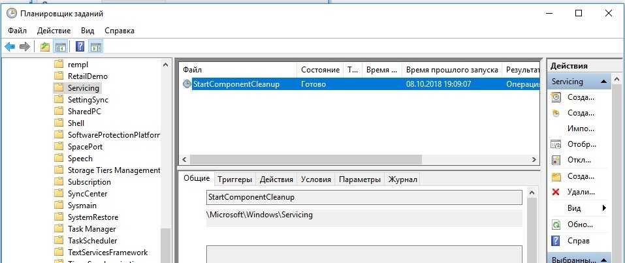Select the StartComponentCleanup task row
Image resolution: width=625 pixels, height=263 pixels.
pos(360,84)
